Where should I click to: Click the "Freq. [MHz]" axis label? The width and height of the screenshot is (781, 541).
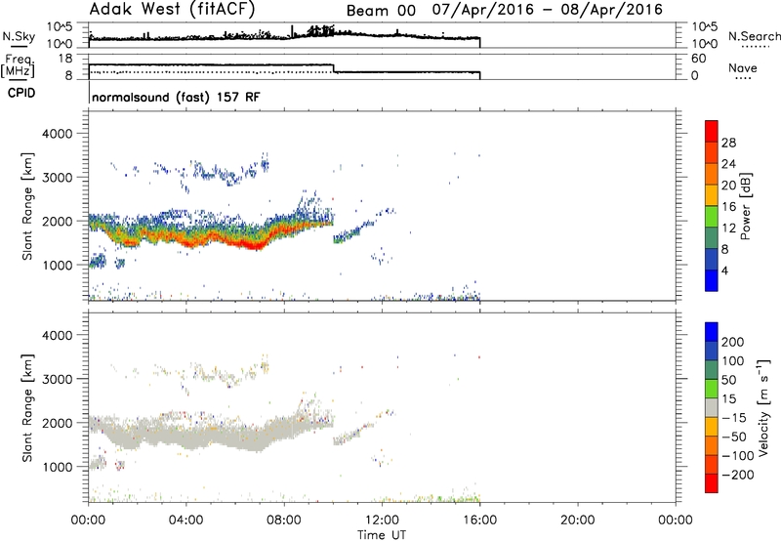coord(18,65)
